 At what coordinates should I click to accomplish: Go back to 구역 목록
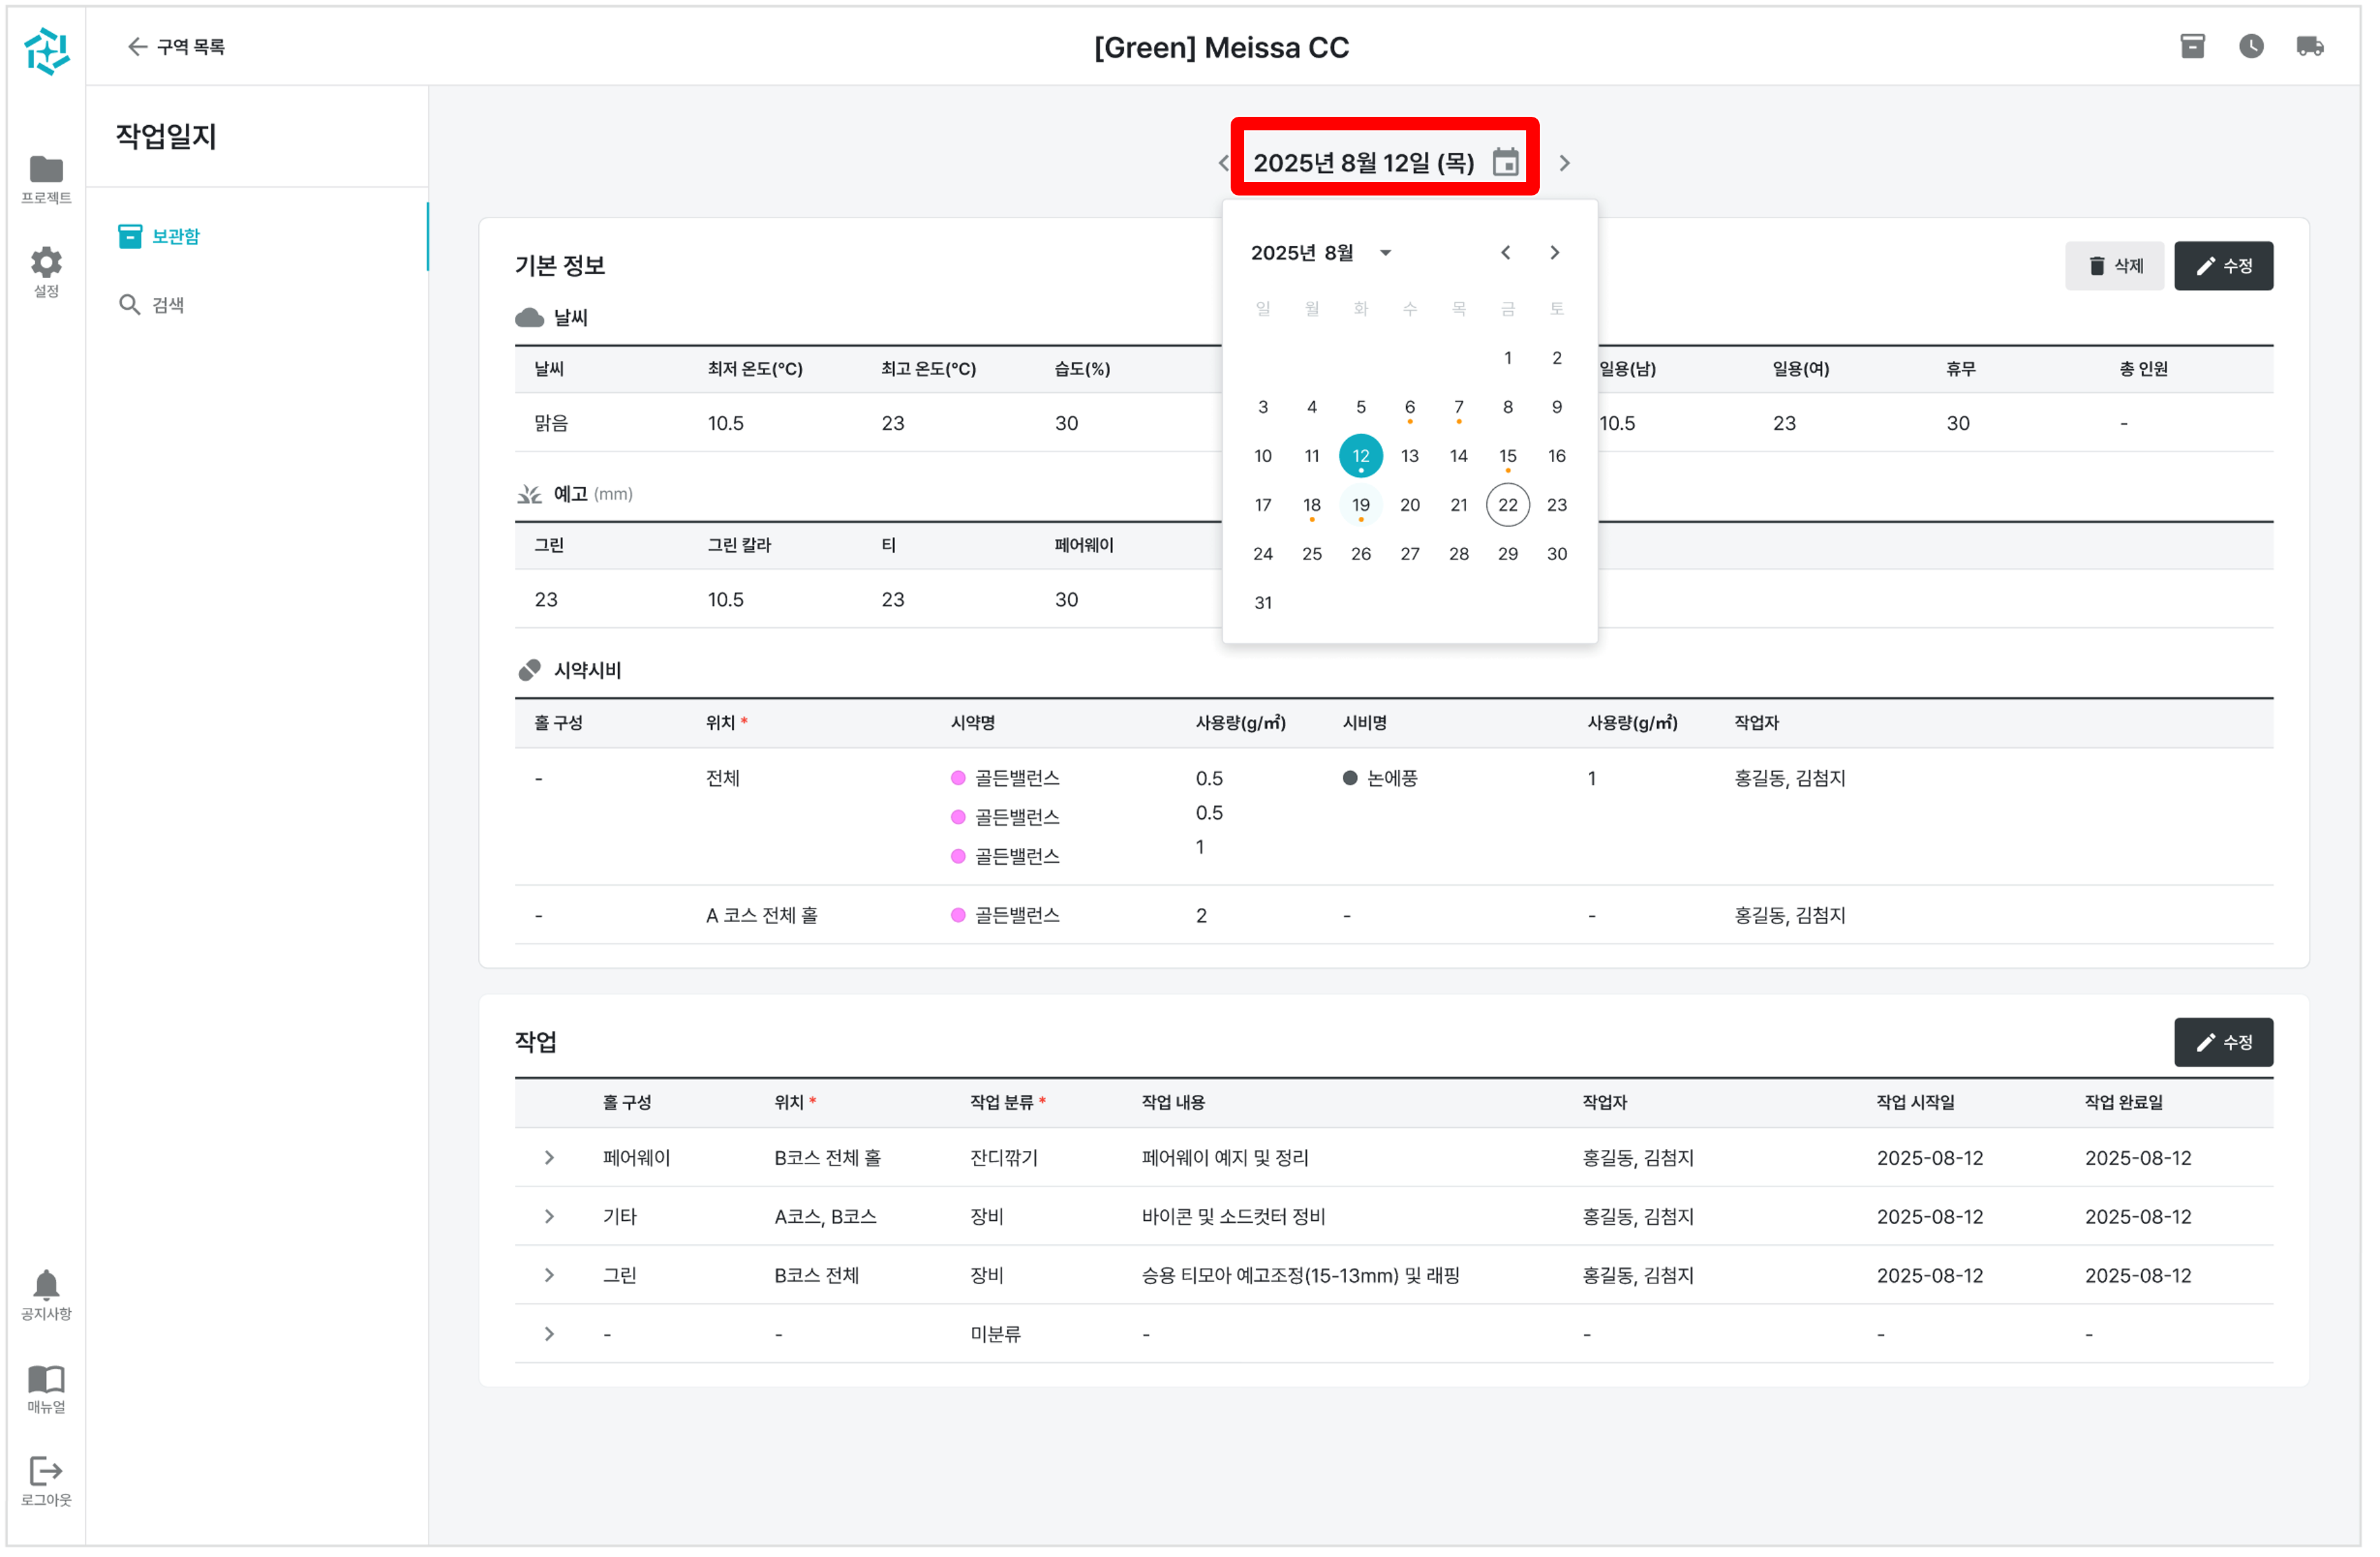point(177,47)
